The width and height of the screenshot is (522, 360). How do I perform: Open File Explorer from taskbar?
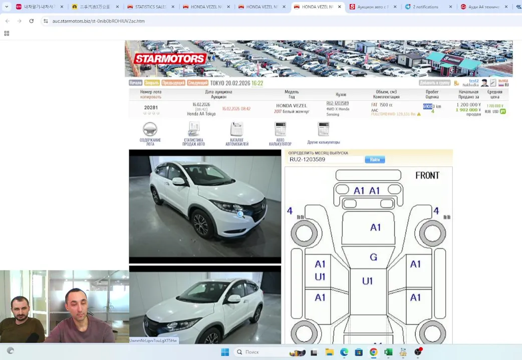[x=329, y=352]
